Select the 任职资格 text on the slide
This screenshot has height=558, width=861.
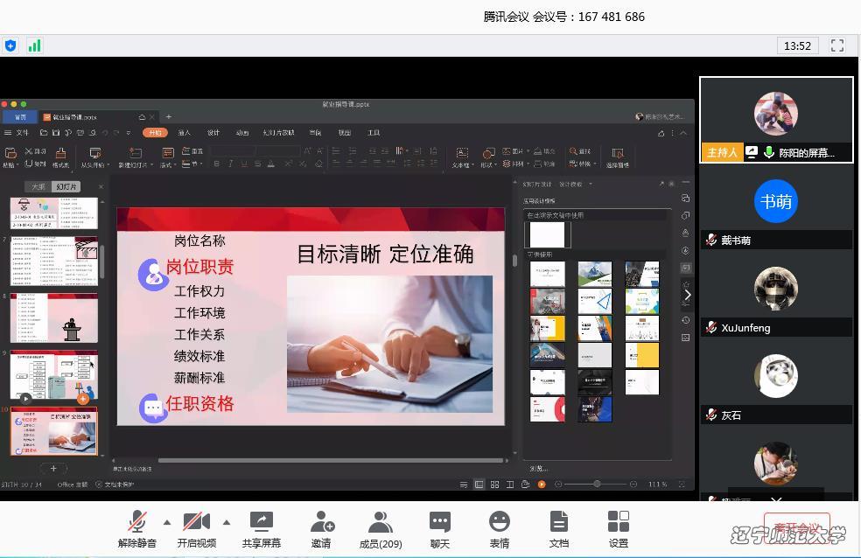click(199, 404)
